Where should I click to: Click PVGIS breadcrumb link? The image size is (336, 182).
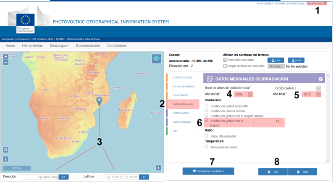(60, 39)
